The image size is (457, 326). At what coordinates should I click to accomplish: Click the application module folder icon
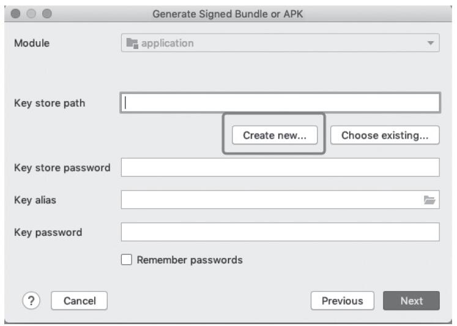pyautogui.click(x=131, y=44)
